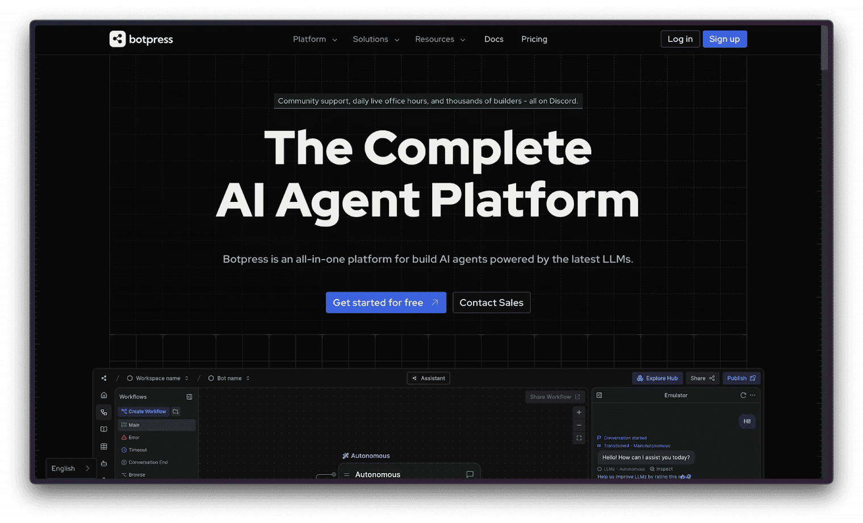Open the Solutions menu
This screenshot has height=523, width=863.
376,39
